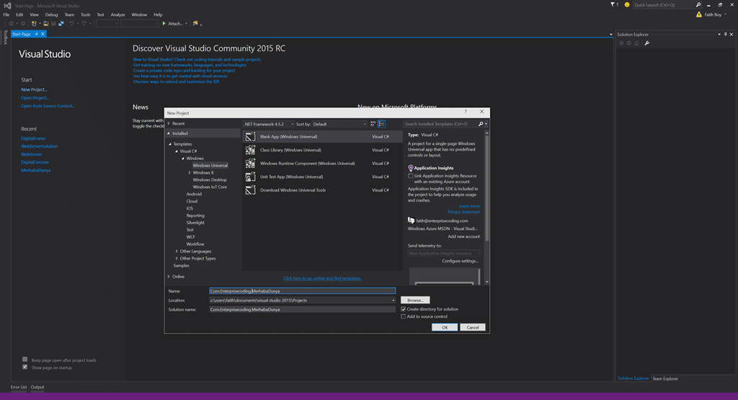The height and width of the screenshot is (400, 738).
Task: Pin the Solution Explorer panel
Action: (725, 35)
